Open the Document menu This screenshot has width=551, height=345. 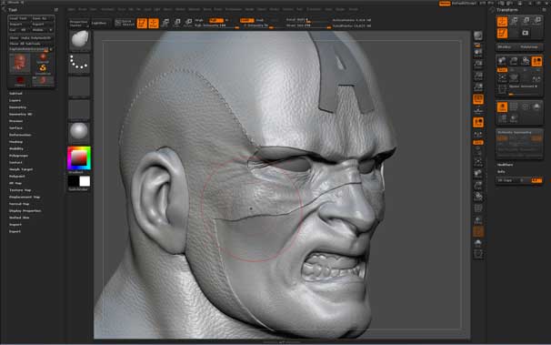pyautogui.click(x=107, y=9)
